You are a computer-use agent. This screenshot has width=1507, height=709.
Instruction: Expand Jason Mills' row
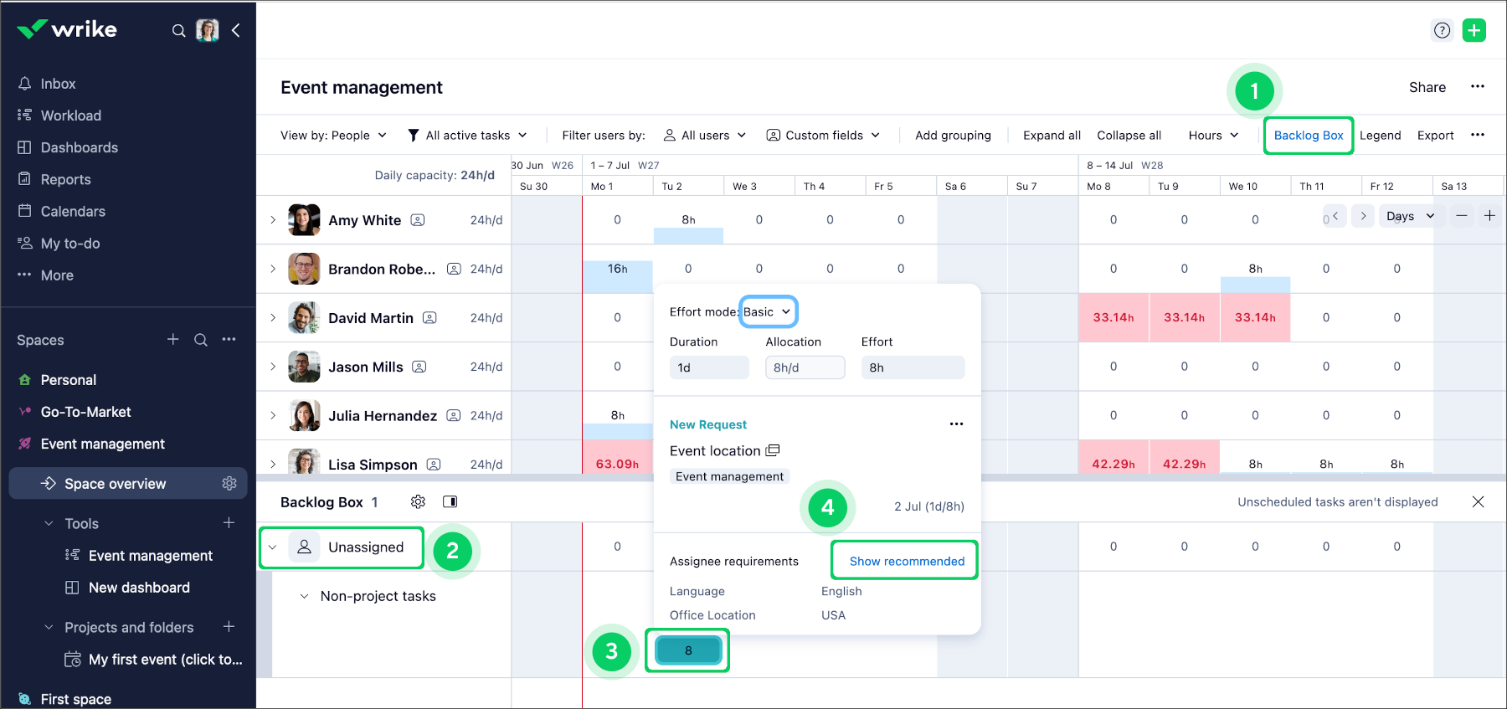(x=273, y=367)
